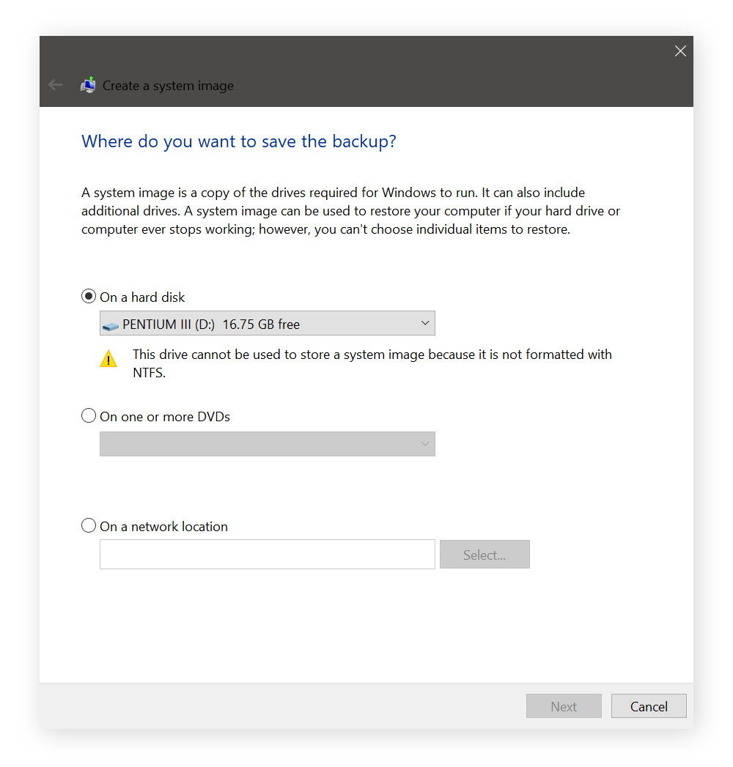Click the network location text field

tap(267, 555)
